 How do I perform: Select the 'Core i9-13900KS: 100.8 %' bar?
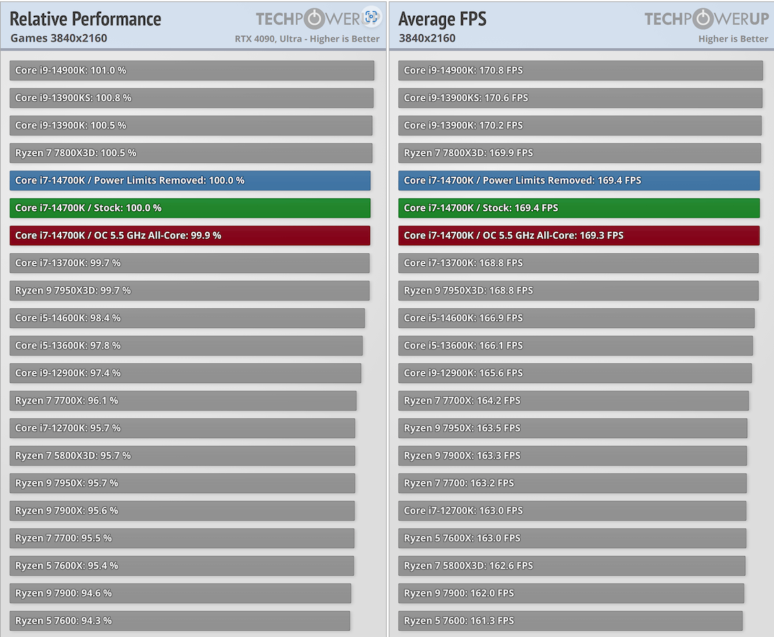coord(191,98)
